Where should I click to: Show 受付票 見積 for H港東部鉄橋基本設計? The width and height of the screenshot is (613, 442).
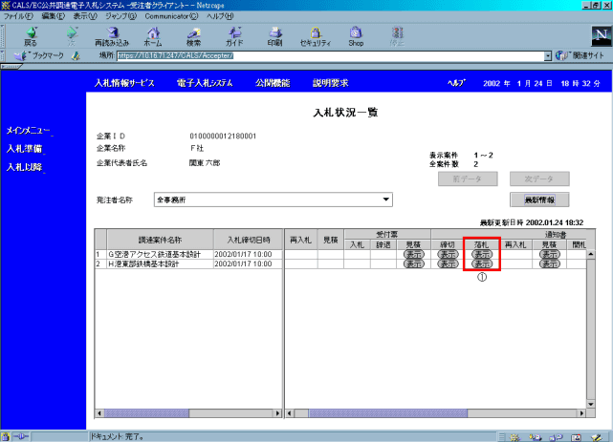click(414, 264)
